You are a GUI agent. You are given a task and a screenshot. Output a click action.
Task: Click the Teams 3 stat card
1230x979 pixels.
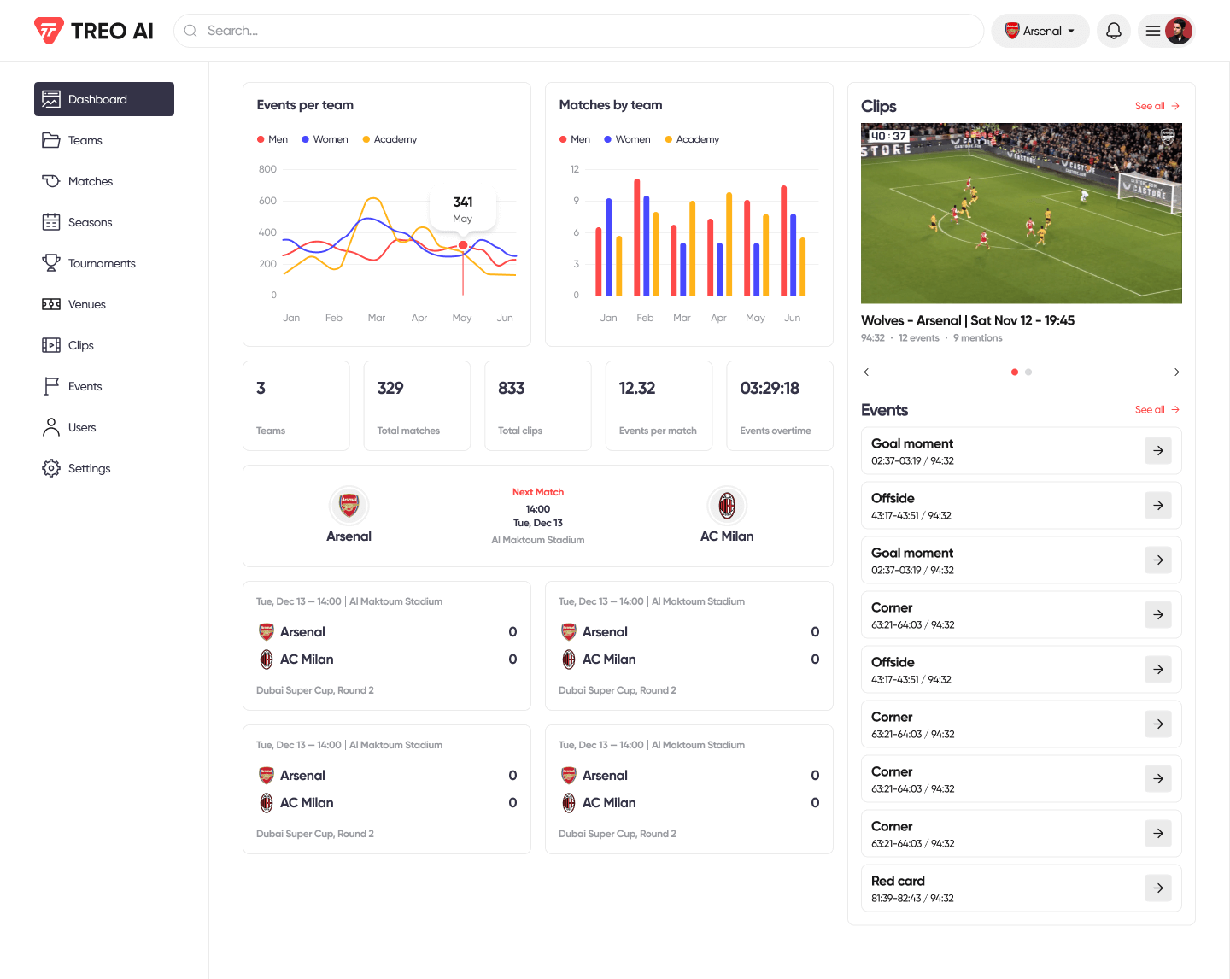point(296,406)
